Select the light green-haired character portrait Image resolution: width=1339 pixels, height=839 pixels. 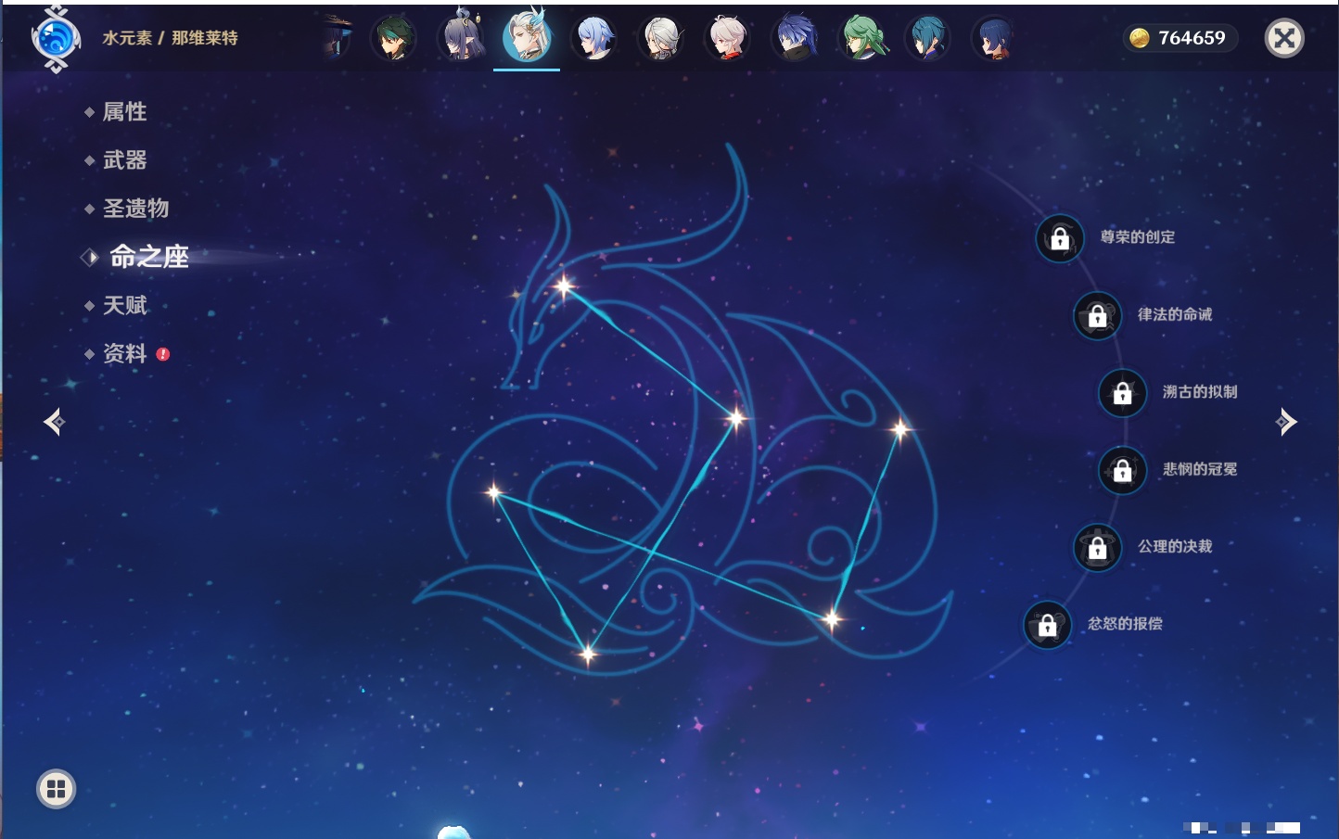861,39
